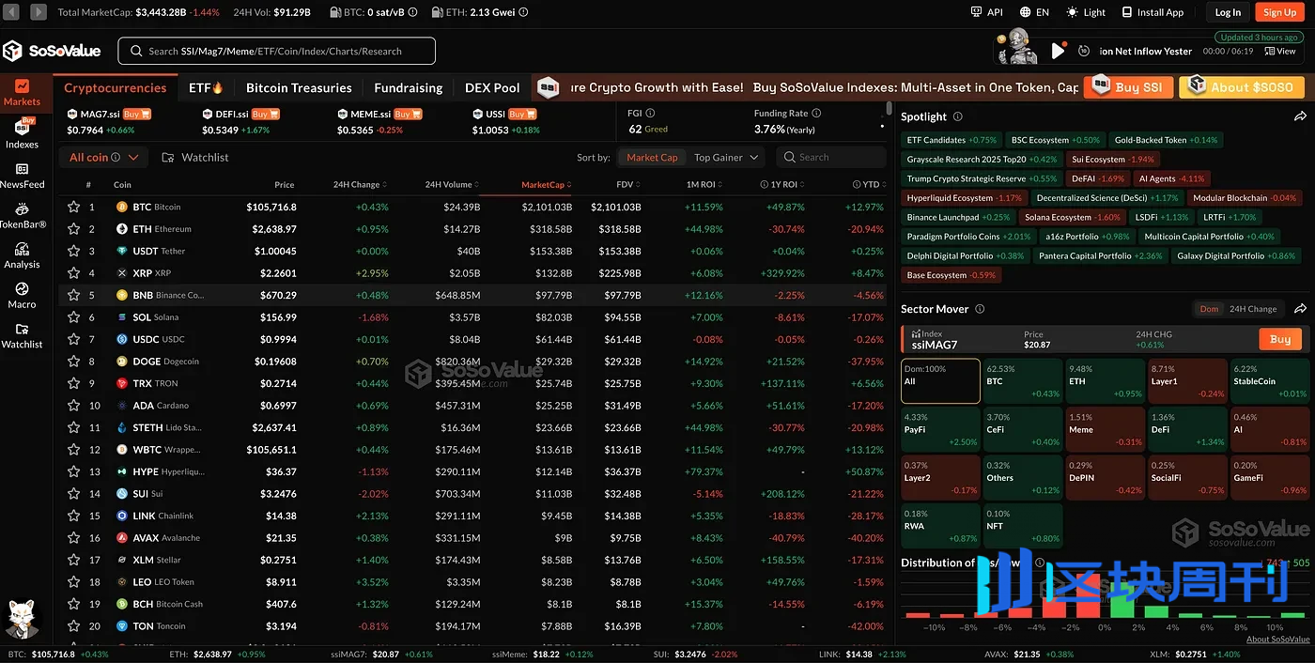Select Market Cap sort button
Viewport: 1315px width, 663px height.
652,157
